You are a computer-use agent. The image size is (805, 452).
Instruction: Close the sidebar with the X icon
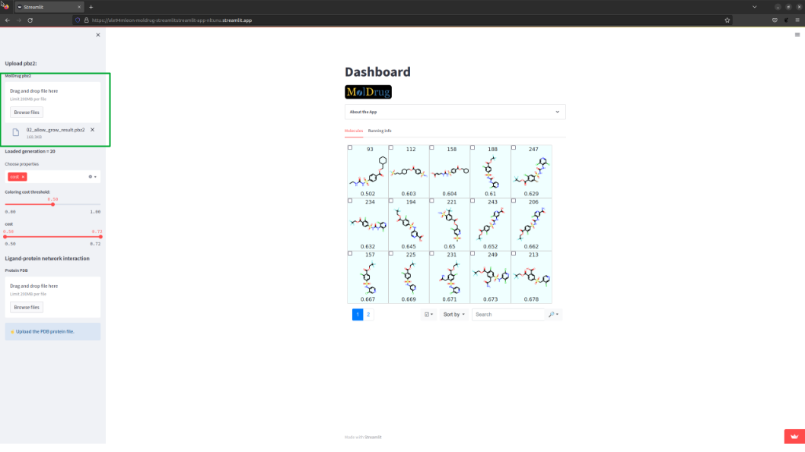click(x=98, y=35)
